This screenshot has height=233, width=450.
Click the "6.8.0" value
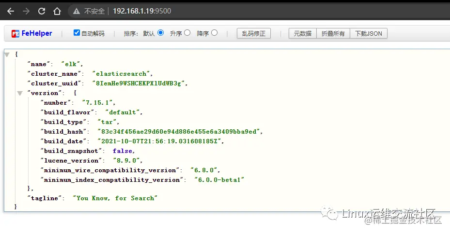[204, 170]
